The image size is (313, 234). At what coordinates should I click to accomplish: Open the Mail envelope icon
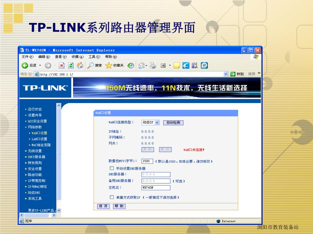pos(142,65)
